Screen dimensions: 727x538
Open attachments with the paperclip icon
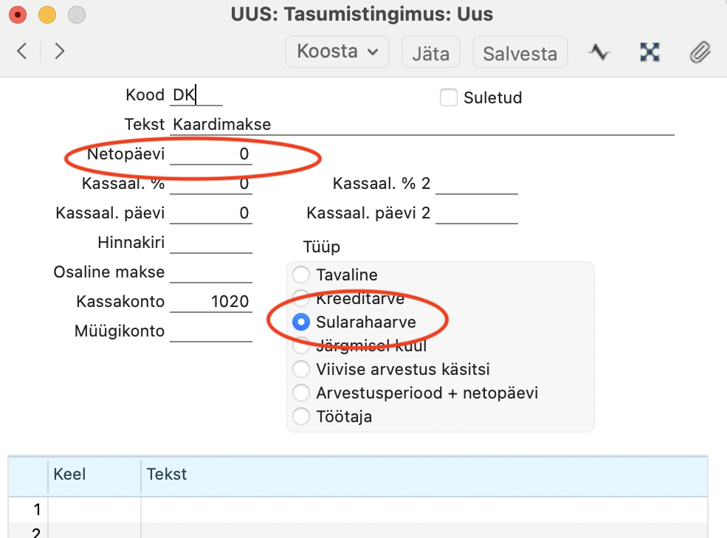coord(700,52)
